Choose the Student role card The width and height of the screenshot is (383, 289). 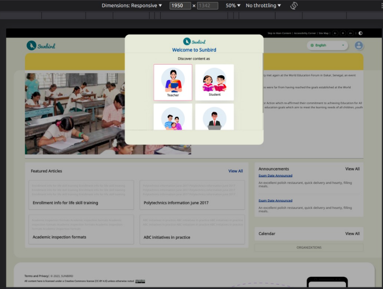pyautogui.click(x=214, y=82)
